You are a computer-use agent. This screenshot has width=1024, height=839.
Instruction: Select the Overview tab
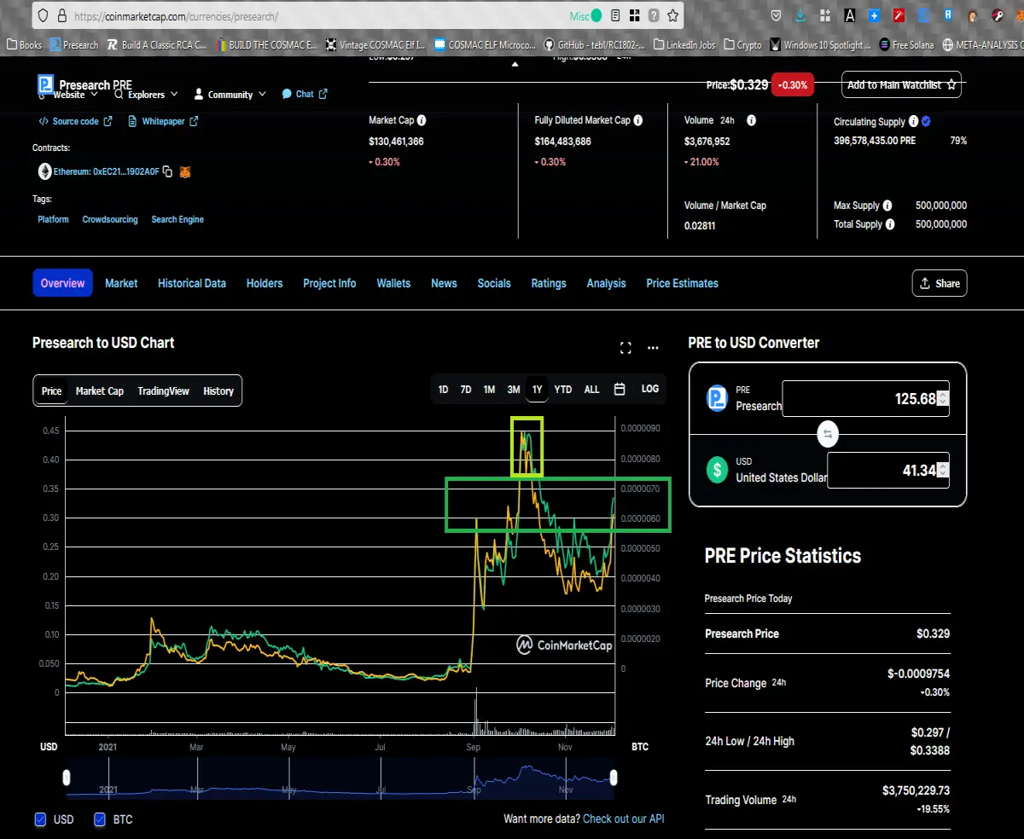(x=63, y=283)
